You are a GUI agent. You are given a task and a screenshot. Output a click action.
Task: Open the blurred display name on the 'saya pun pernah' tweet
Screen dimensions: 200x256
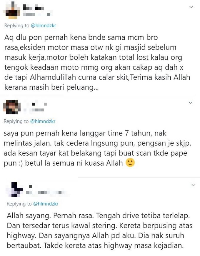36,104
